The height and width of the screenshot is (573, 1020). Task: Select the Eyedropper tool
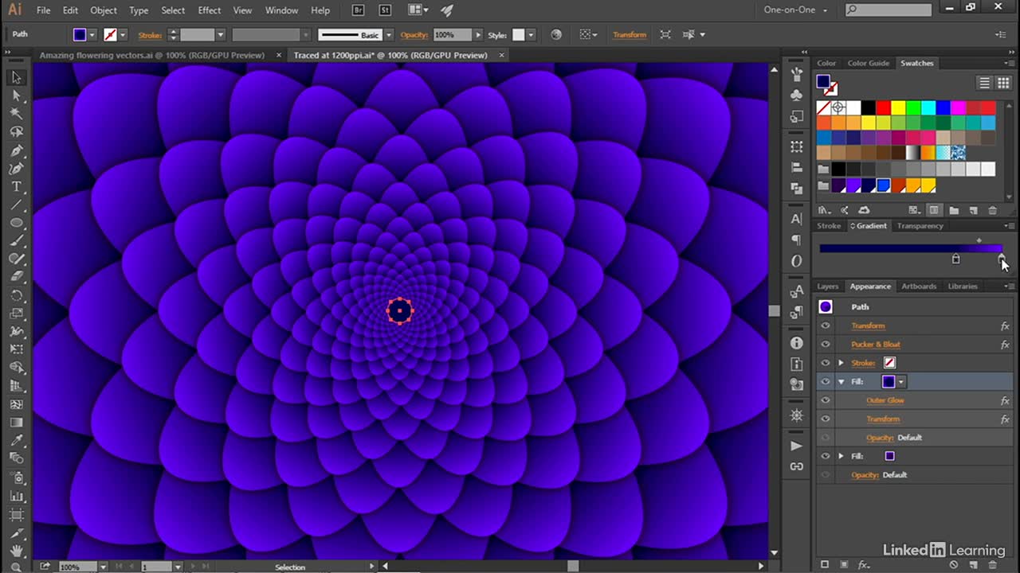tap(16, 441)
